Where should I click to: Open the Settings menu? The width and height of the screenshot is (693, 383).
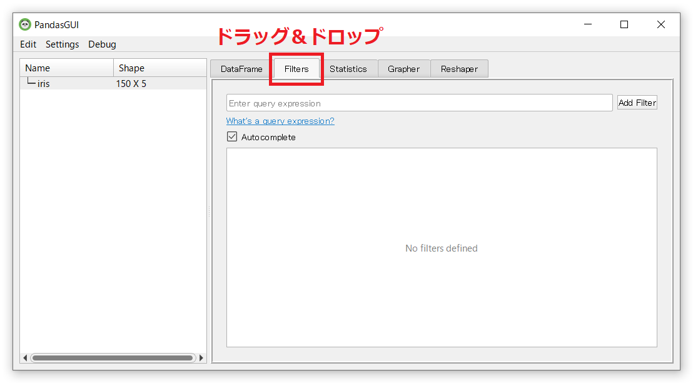[x=62, y=44]
